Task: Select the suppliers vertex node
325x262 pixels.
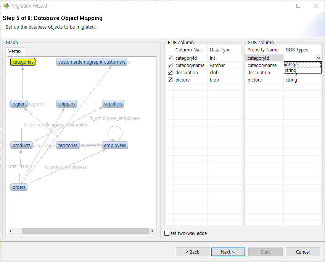Action: click(113, 104)
